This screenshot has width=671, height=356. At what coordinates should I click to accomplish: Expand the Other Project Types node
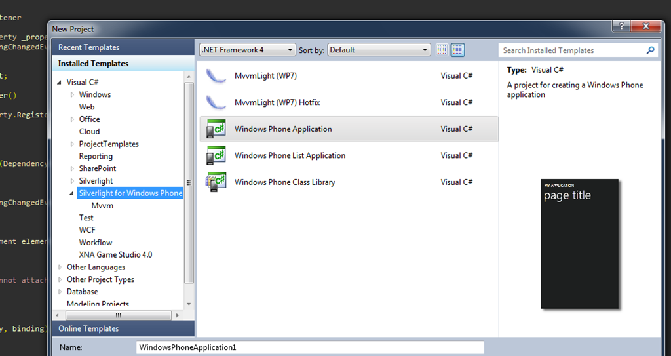pos(60,280)
